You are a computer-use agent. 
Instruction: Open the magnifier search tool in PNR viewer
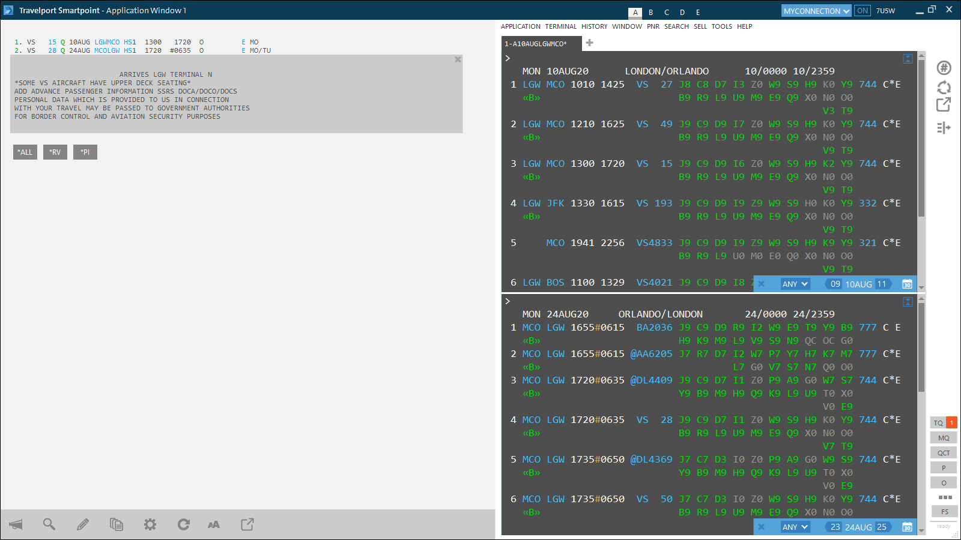pos(49,525)
